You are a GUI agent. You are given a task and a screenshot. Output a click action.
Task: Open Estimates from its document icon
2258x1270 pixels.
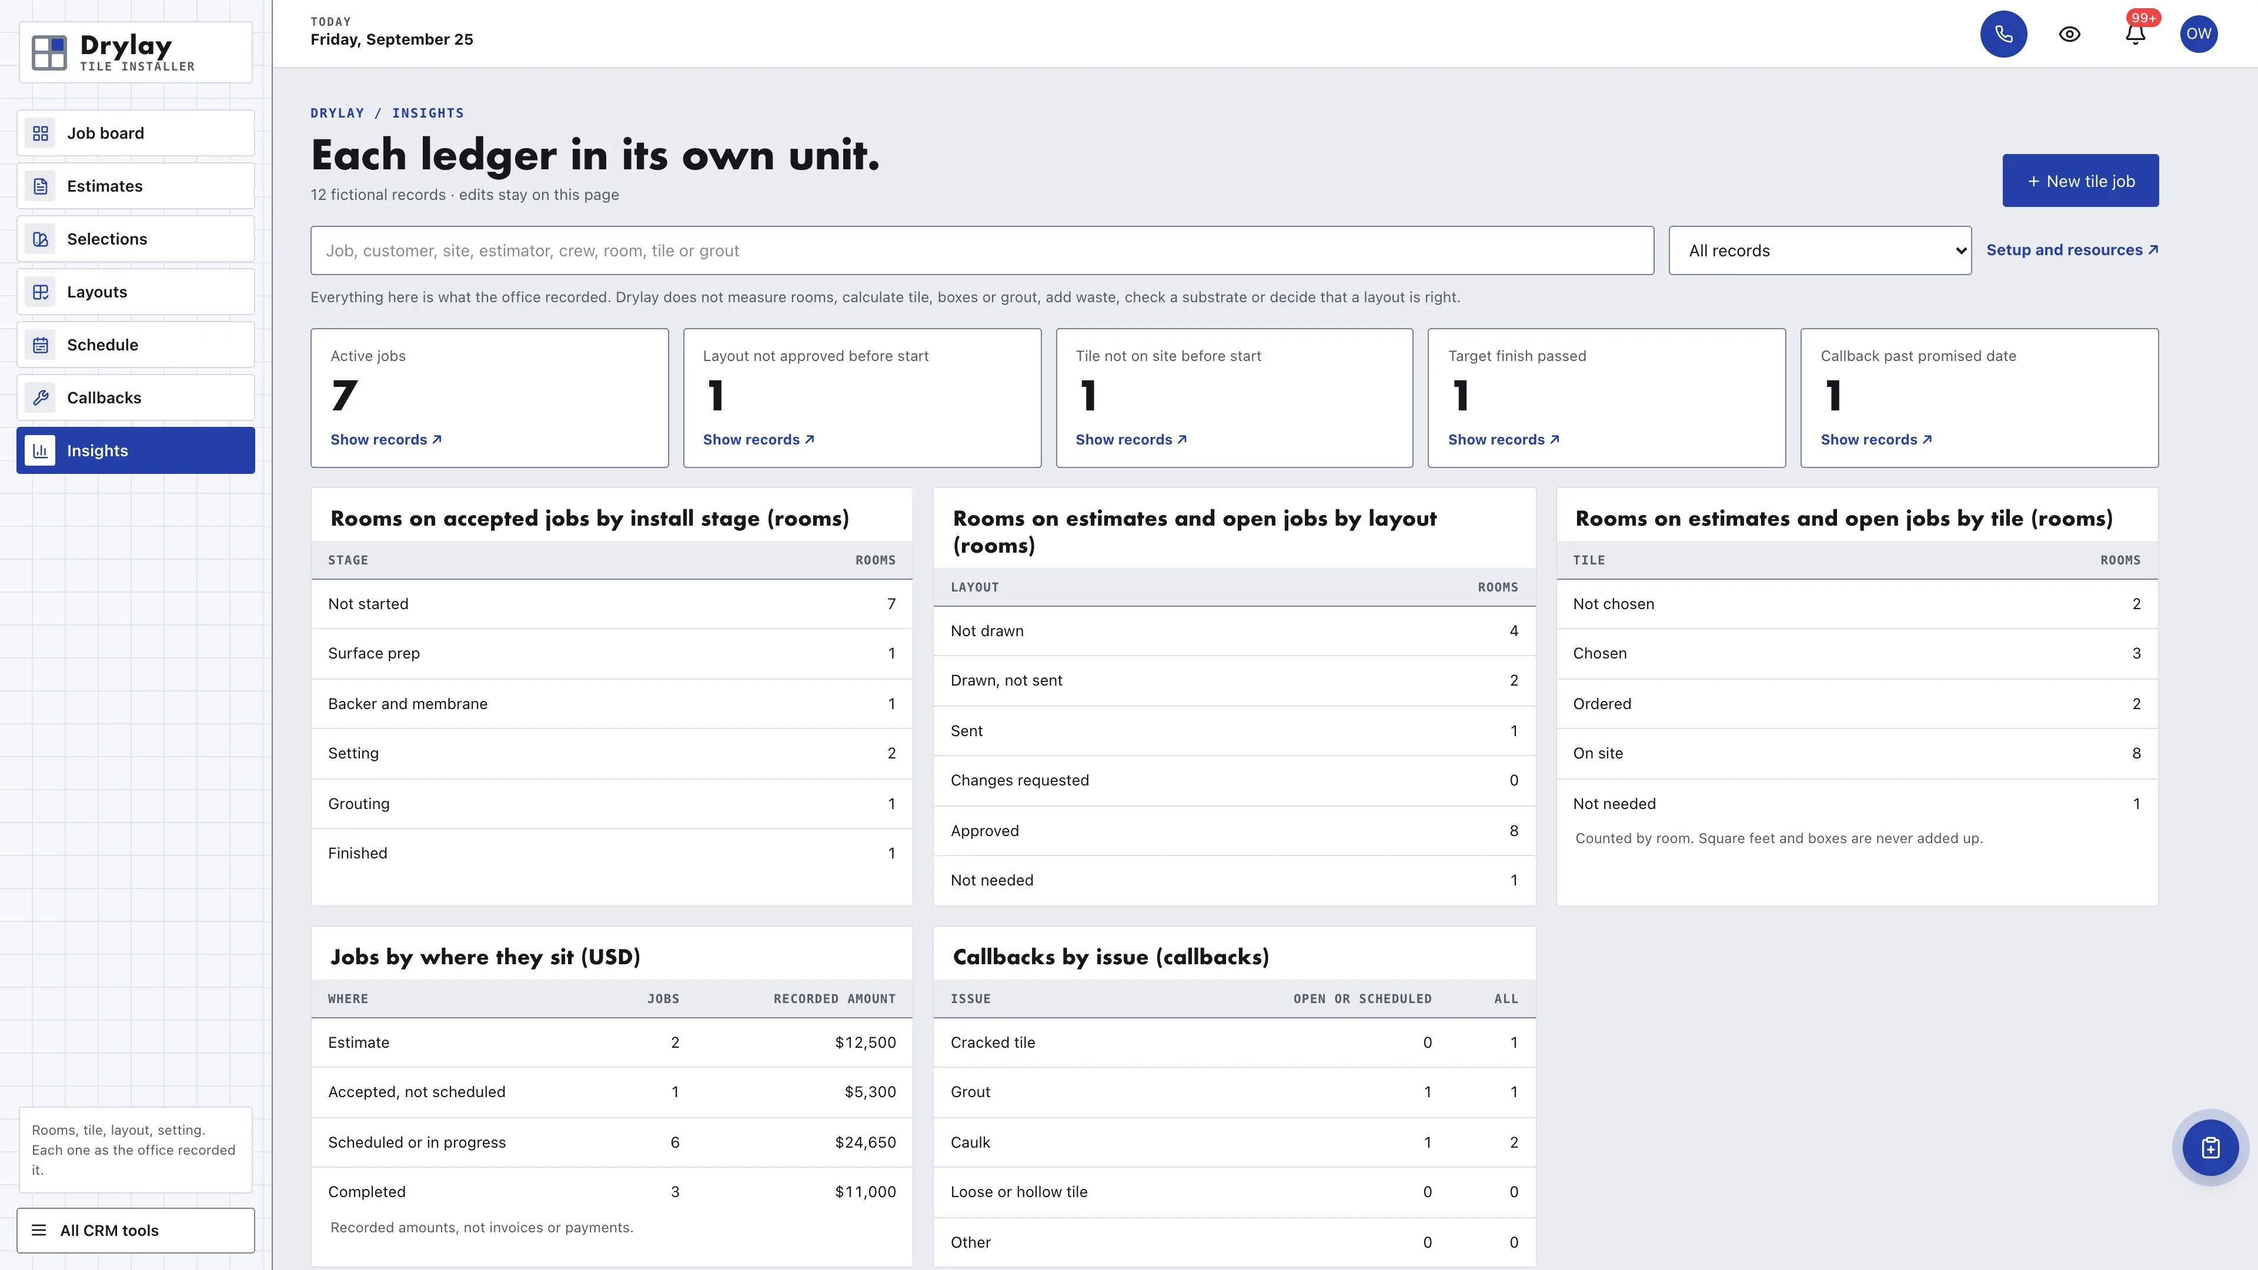click(41, 186)
